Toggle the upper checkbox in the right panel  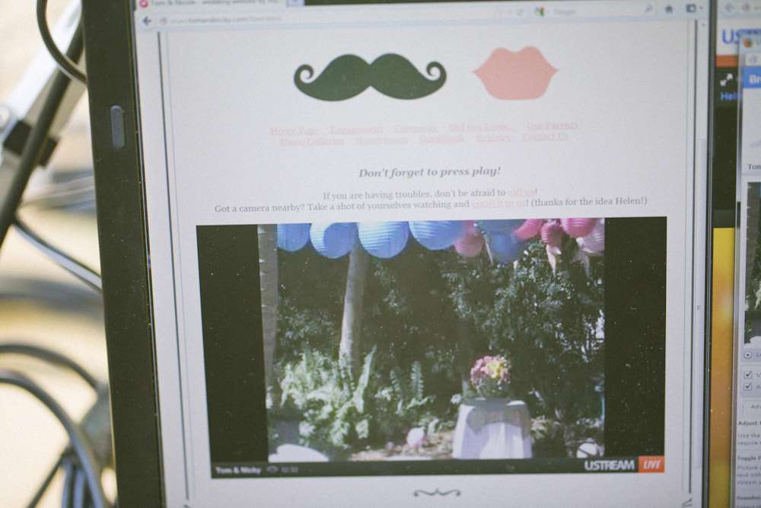point(748,374)
